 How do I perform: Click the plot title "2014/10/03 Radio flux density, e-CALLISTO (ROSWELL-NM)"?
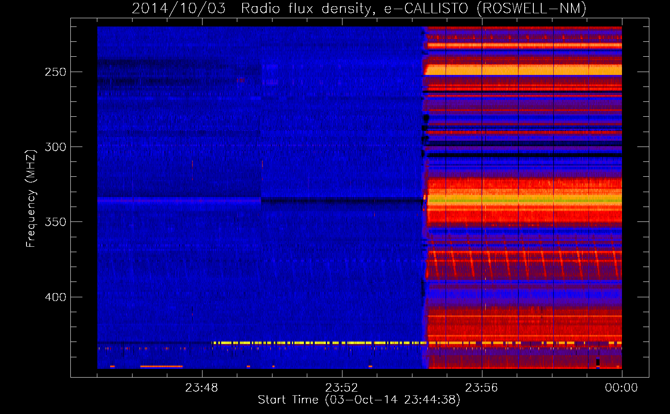coord(359,8)
